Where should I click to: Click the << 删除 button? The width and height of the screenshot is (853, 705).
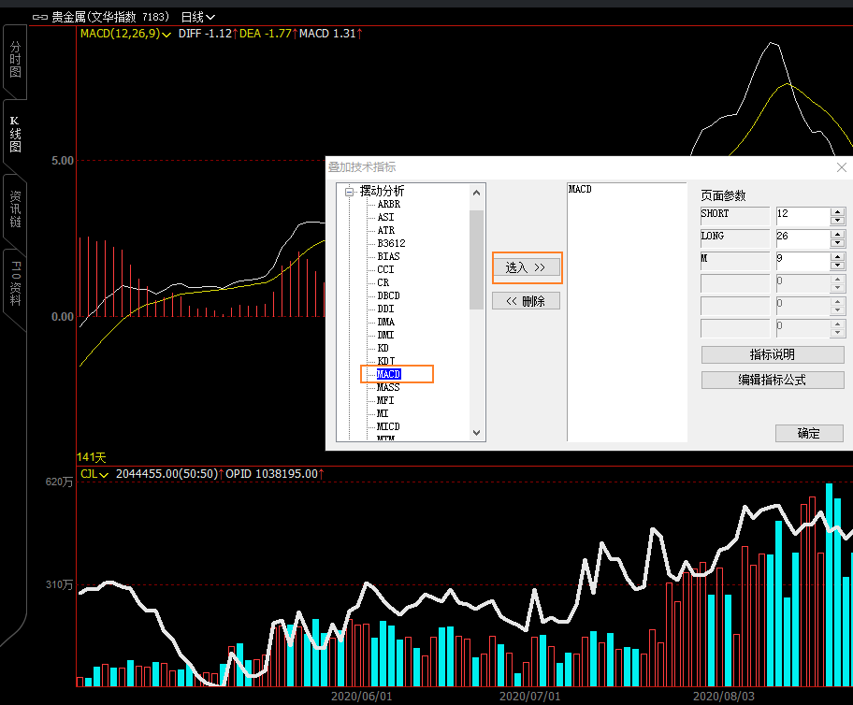[x=526, y=301]
